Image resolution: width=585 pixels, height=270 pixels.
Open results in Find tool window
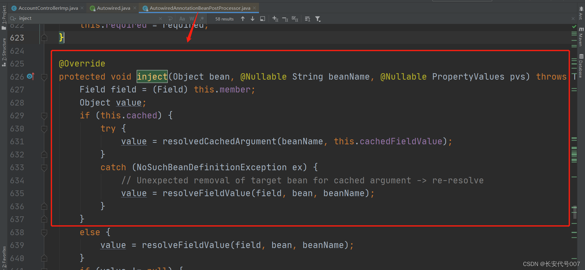tap(307, 19)
